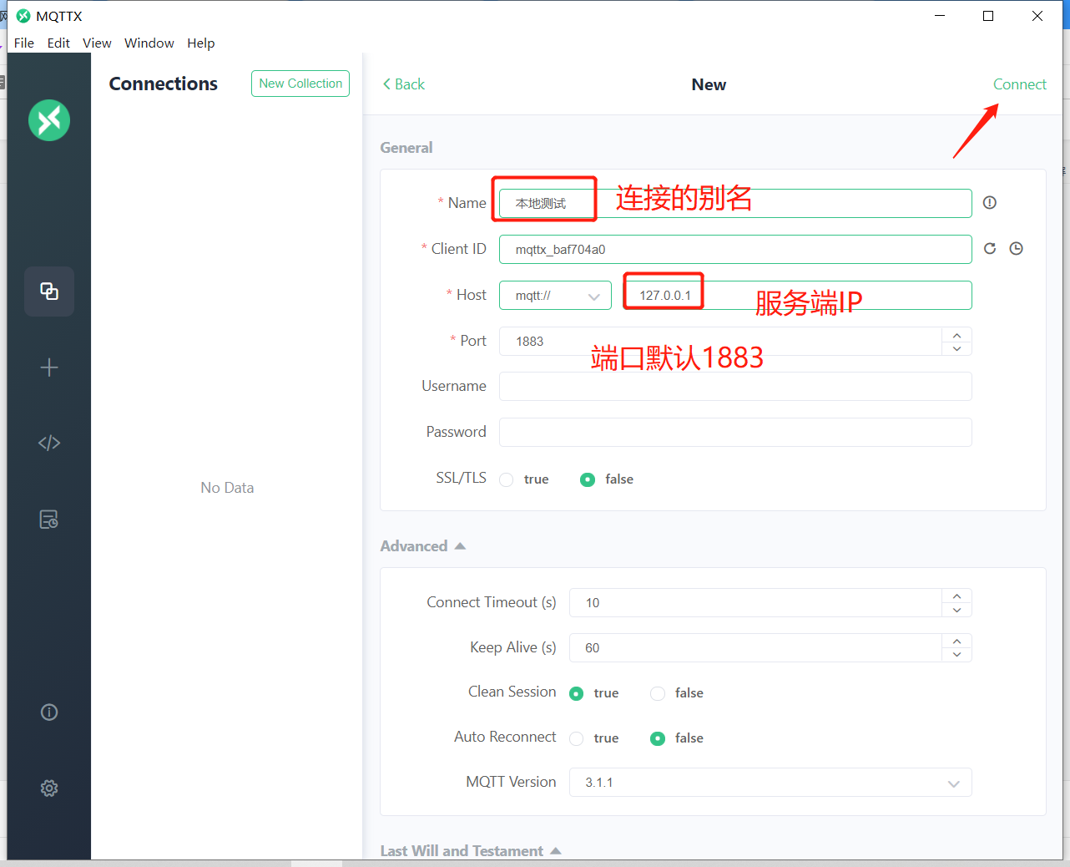Click the Client ID input field
The image size is (1070, 867).
click(x=735, y=249)
